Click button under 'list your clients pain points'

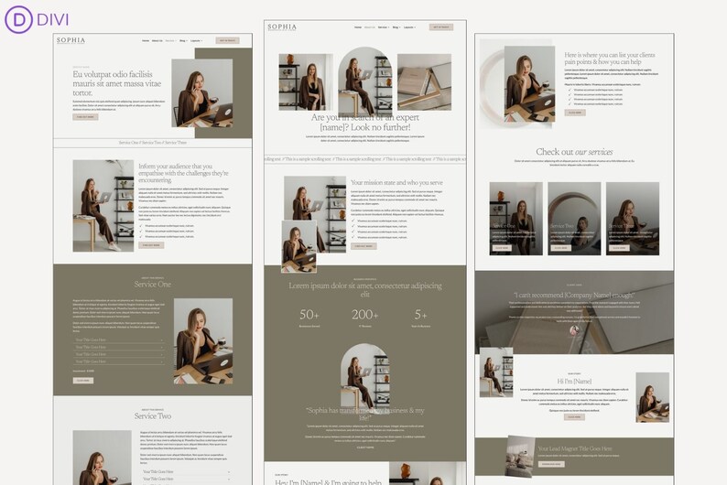(575, 113)
